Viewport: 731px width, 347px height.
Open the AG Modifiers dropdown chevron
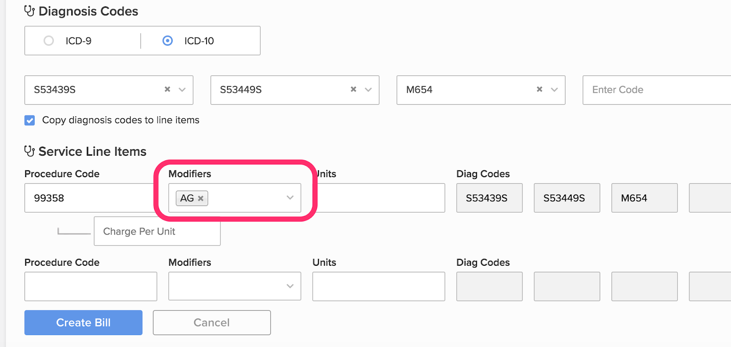click(x=290, y=198)
